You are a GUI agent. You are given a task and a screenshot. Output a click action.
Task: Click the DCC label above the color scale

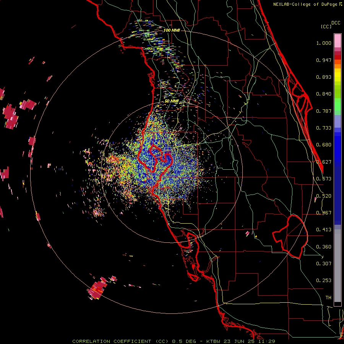point(336,23)
